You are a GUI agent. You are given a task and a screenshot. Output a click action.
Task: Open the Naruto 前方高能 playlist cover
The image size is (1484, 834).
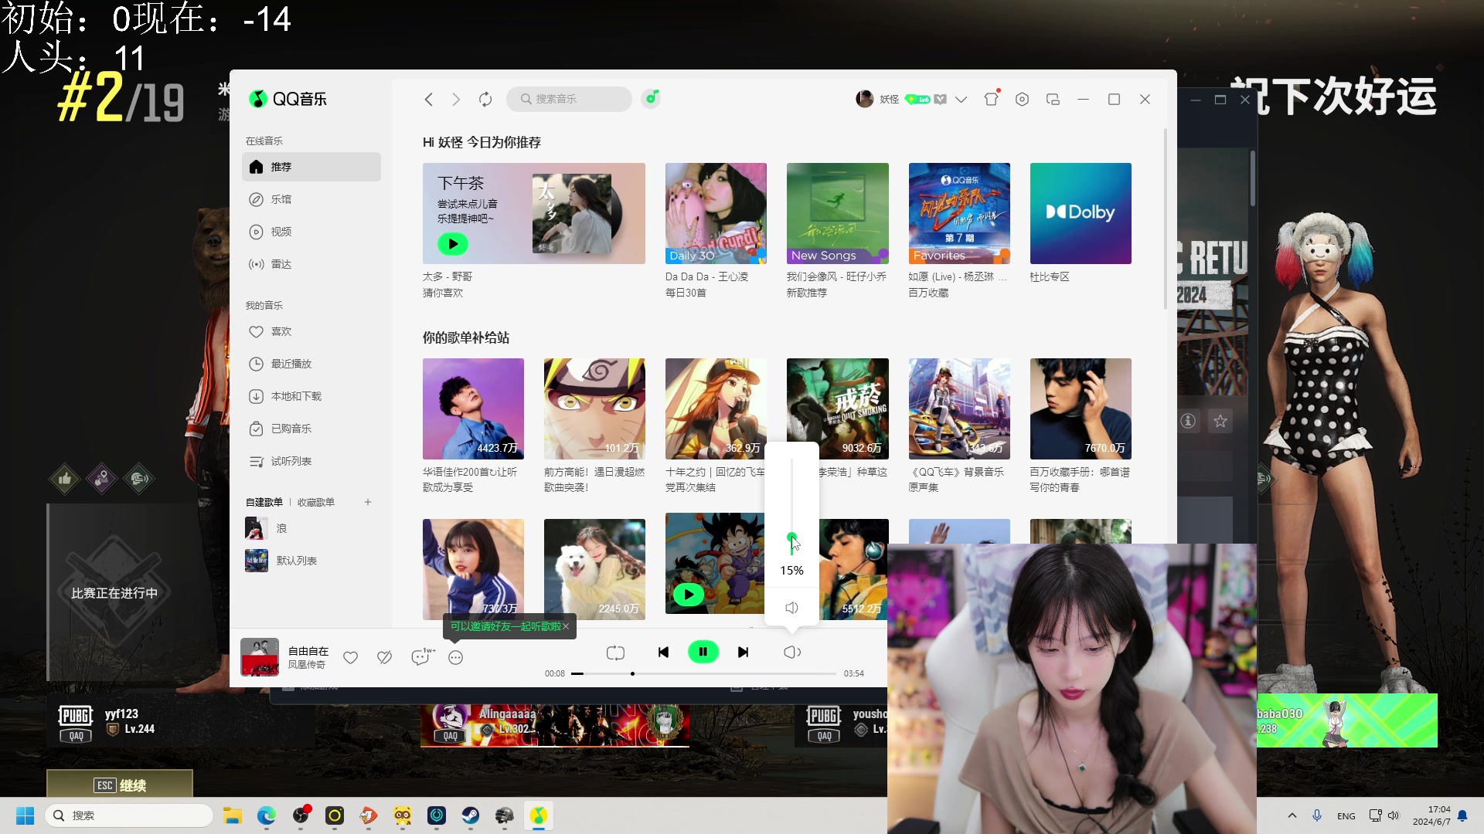pyautogui.click(x=594, y=409)
